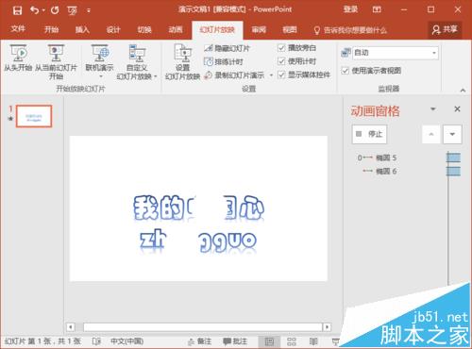
Task: Click the horizontal scrollbar under the slide
Action: coord(203,327)
